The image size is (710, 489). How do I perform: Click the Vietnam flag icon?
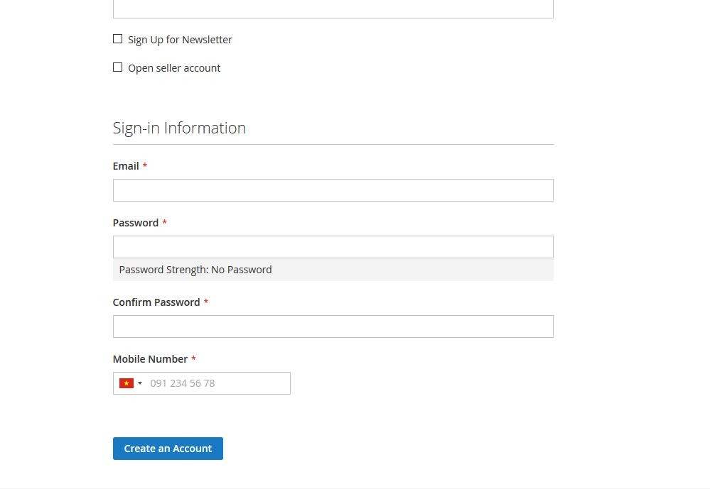(x=127, y=383)
